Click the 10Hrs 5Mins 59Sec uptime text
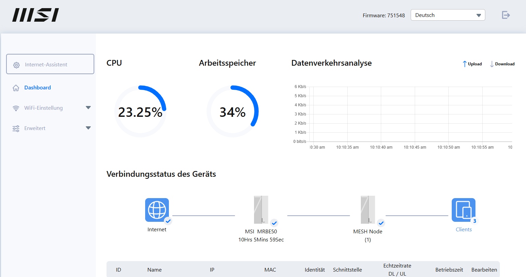Image resolution: width=526 pixels, height=277 pixels. click(x=261, y=240)
